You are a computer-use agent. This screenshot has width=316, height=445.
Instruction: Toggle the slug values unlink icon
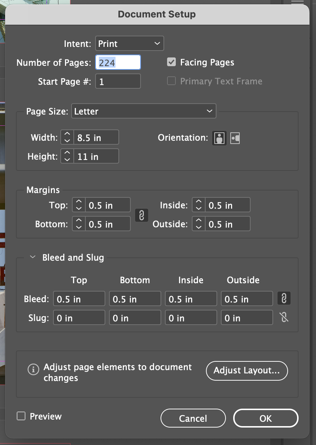point(284,317)
